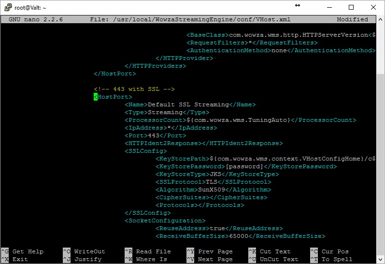385x264 pixels.
Task: Click the SocketConfiguration opening tag
Action: pyautogui.click(x=165, y=221)
